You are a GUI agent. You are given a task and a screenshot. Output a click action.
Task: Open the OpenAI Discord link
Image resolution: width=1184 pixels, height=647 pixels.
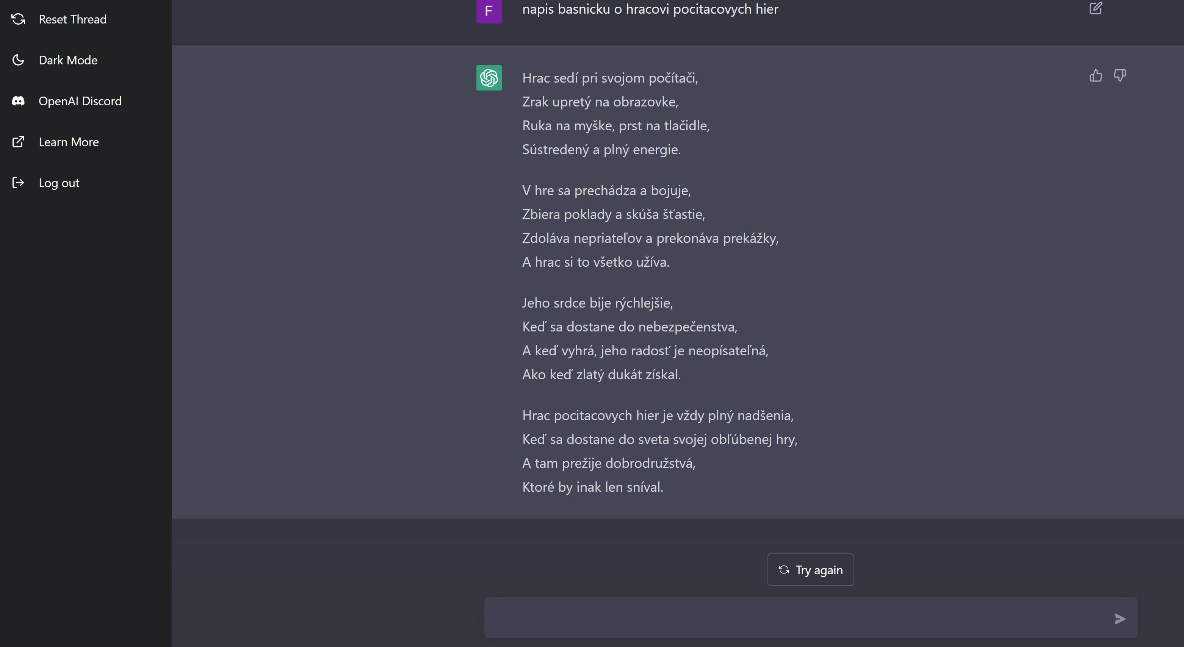[x=86, y=101]
